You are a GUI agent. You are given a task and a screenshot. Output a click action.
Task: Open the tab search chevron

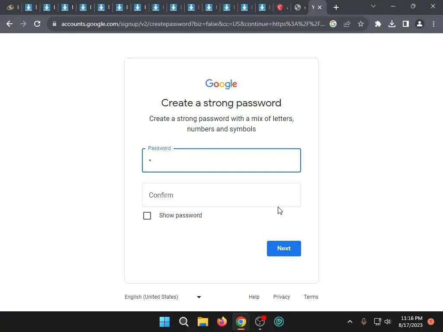tap(373, 6)
